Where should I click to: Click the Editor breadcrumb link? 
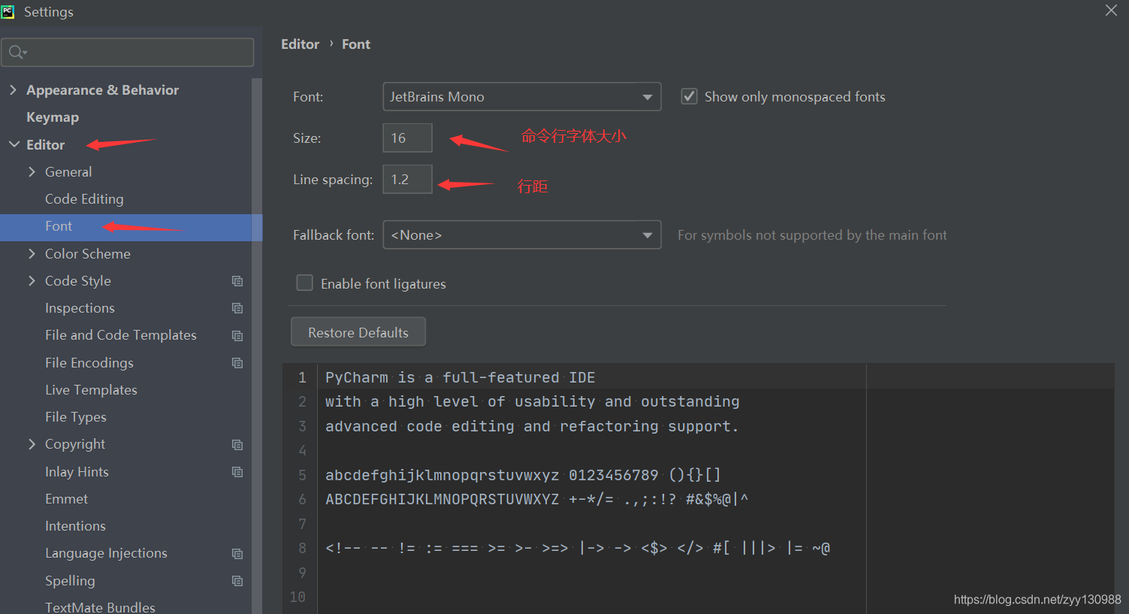[300, 44]
